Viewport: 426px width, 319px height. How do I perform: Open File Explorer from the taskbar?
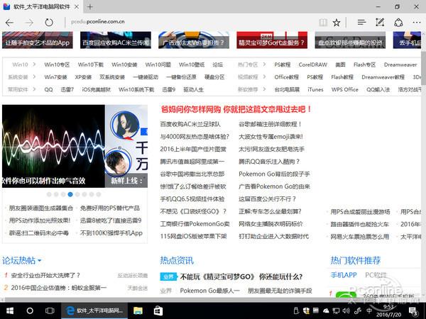pos(138,310)
